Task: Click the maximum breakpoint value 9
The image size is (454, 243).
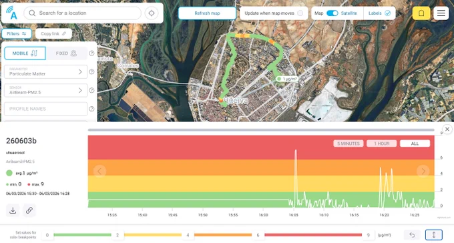Action: tap(369, 235)
